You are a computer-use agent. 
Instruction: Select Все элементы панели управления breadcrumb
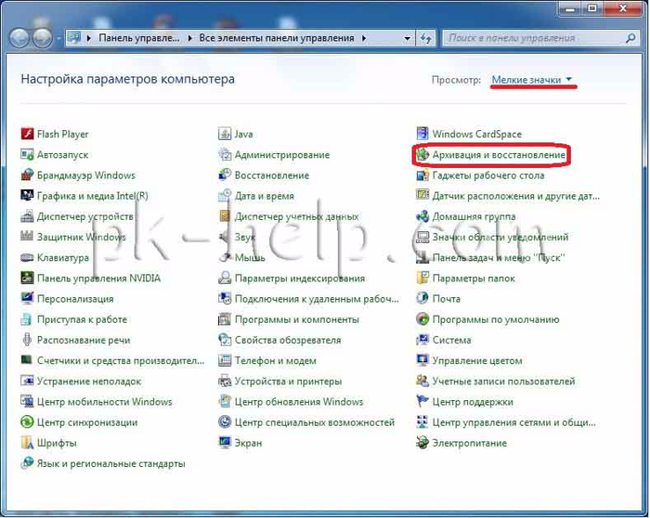(277, 39)
